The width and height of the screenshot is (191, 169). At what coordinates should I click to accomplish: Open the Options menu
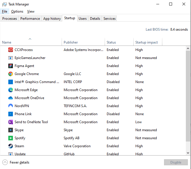17,11
